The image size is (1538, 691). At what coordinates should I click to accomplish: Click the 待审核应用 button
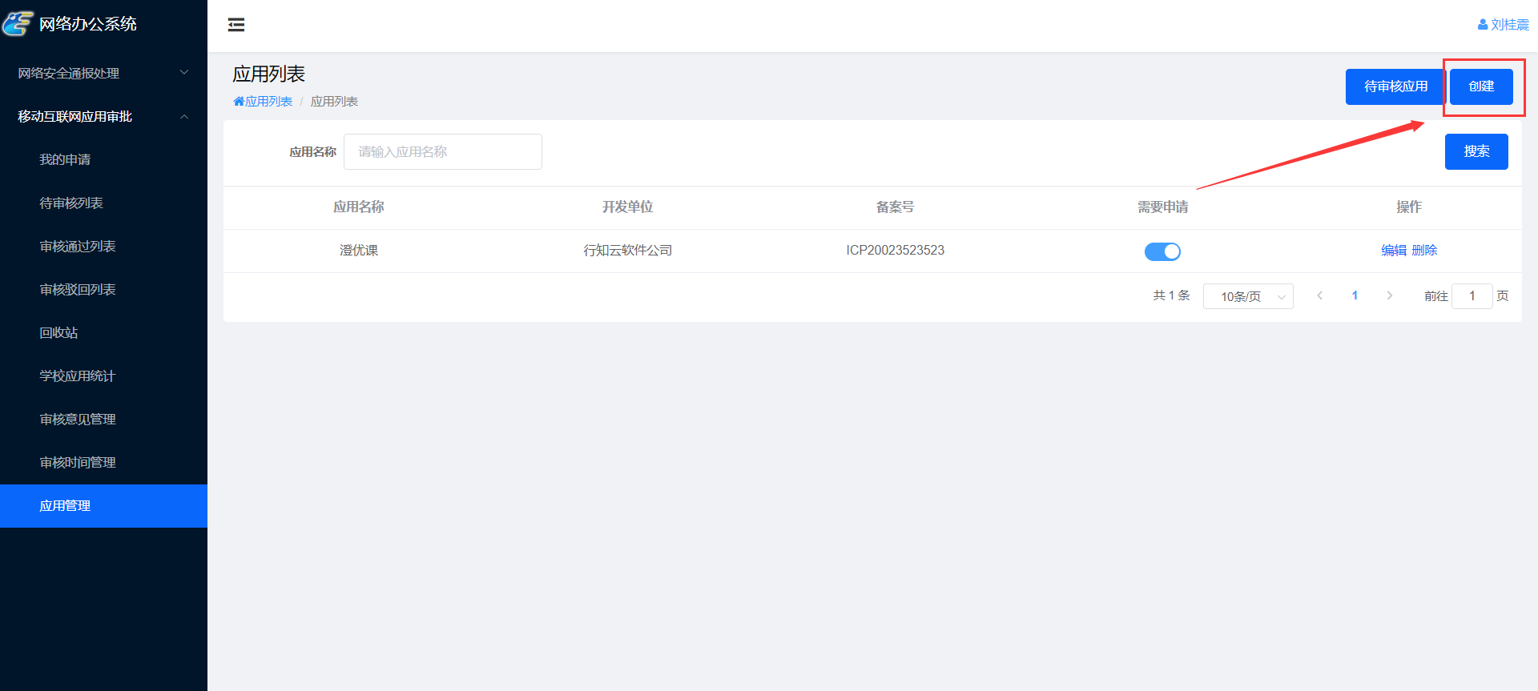point(1395,86)
